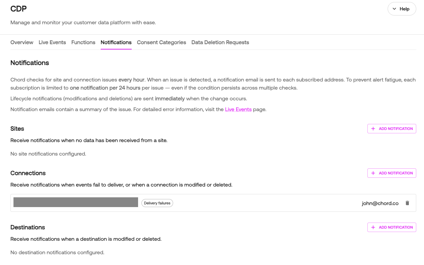Select the gray redacted connection name
This screenshot has width=424, height=265.
76,202
